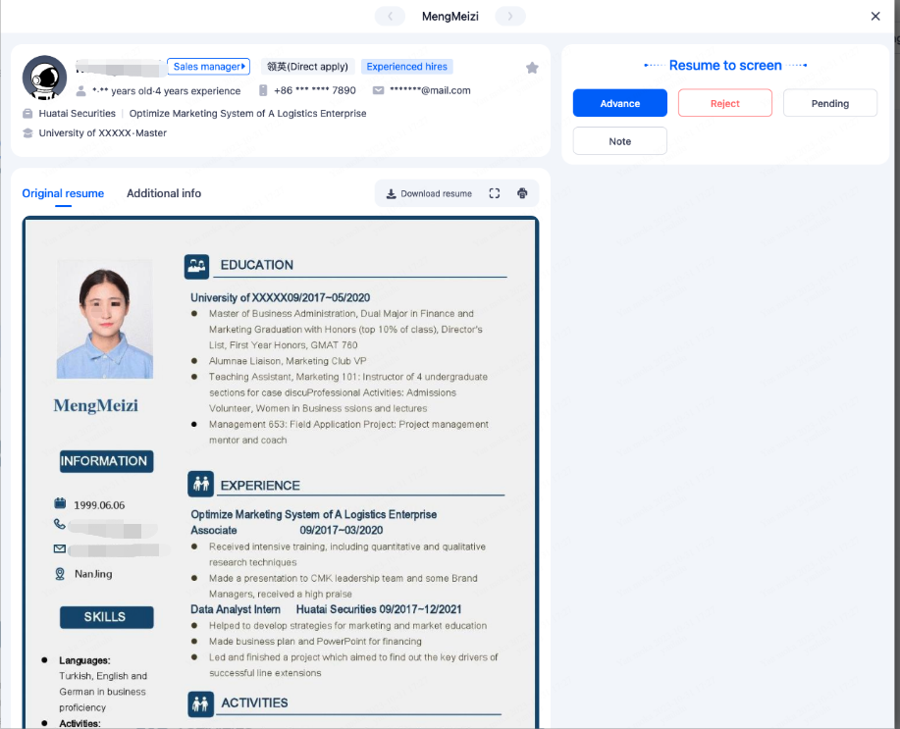
Task: Print the resume
Action: 522,193
